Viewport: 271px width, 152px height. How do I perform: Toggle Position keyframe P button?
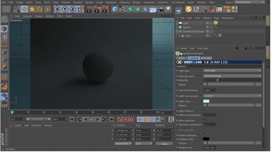(157, 119)
